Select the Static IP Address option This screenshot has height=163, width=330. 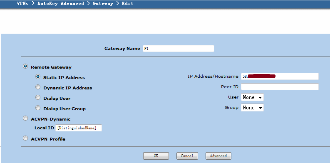(38, 77)
